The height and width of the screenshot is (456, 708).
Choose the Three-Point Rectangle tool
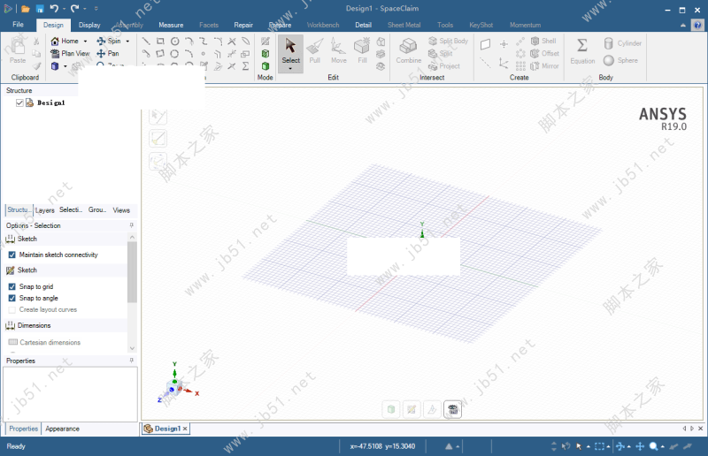(x=160, y=54)
